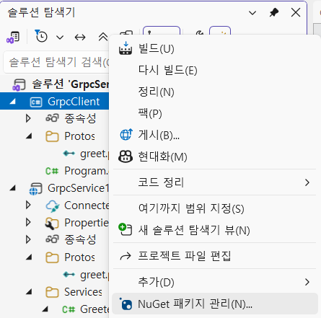This screenshot has width=321, height=318.
Task: Collapse the Protos folder under GrpcService1
Action: click(x=29, y=257)
